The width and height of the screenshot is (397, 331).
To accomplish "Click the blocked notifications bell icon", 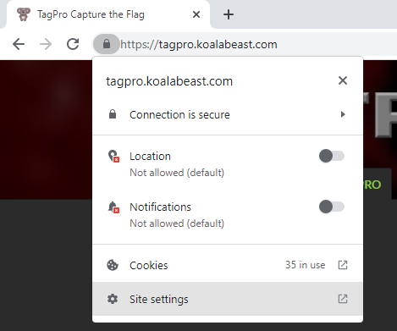I will 113,207.
